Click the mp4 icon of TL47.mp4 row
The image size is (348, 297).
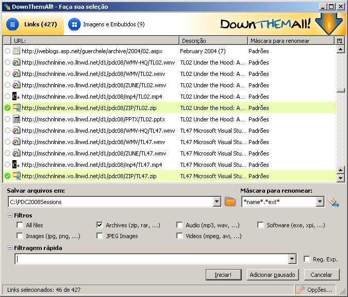(16, 164)
